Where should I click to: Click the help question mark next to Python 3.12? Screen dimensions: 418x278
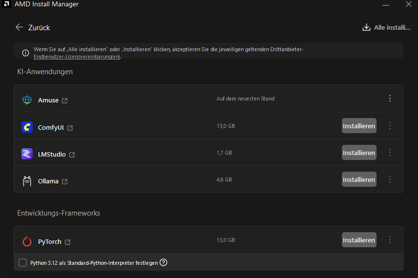(x=163, y=262)
